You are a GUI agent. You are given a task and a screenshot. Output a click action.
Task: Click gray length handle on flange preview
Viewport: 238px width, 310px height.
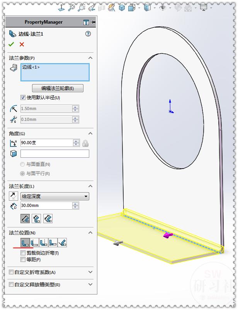click(x=118, y=243)
